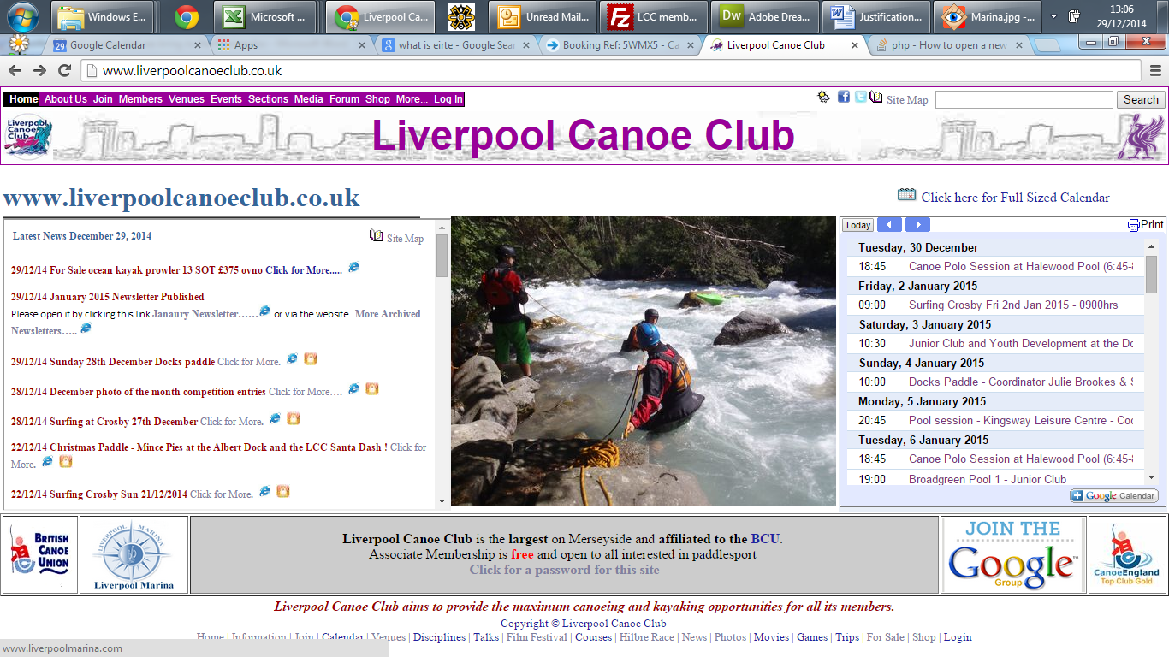Show hidden system tray icons arrow
Screen dimensions: 1169x657
(1053, 16)
